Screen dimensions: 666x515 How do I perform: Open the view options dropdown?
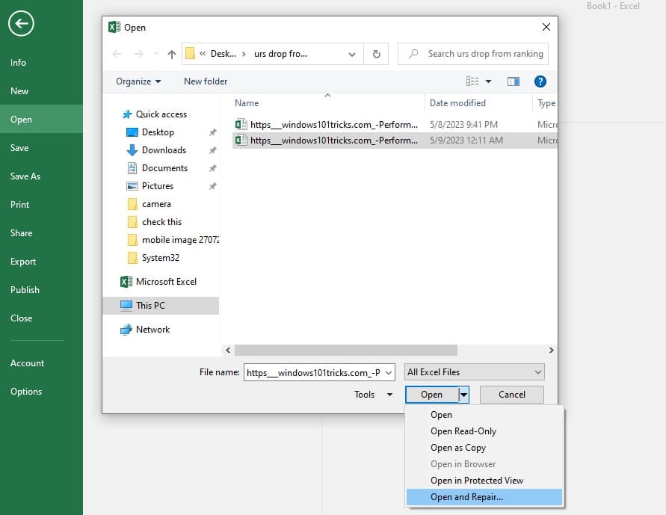click(x=489, y=81)
